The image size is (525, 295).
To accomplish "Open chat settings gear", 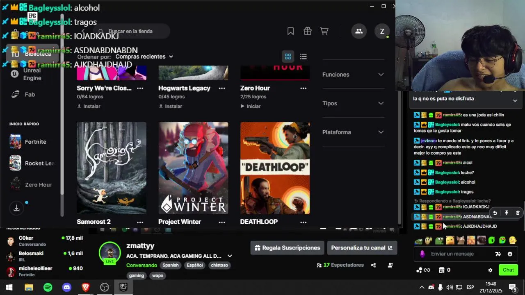I will [490, 270].
